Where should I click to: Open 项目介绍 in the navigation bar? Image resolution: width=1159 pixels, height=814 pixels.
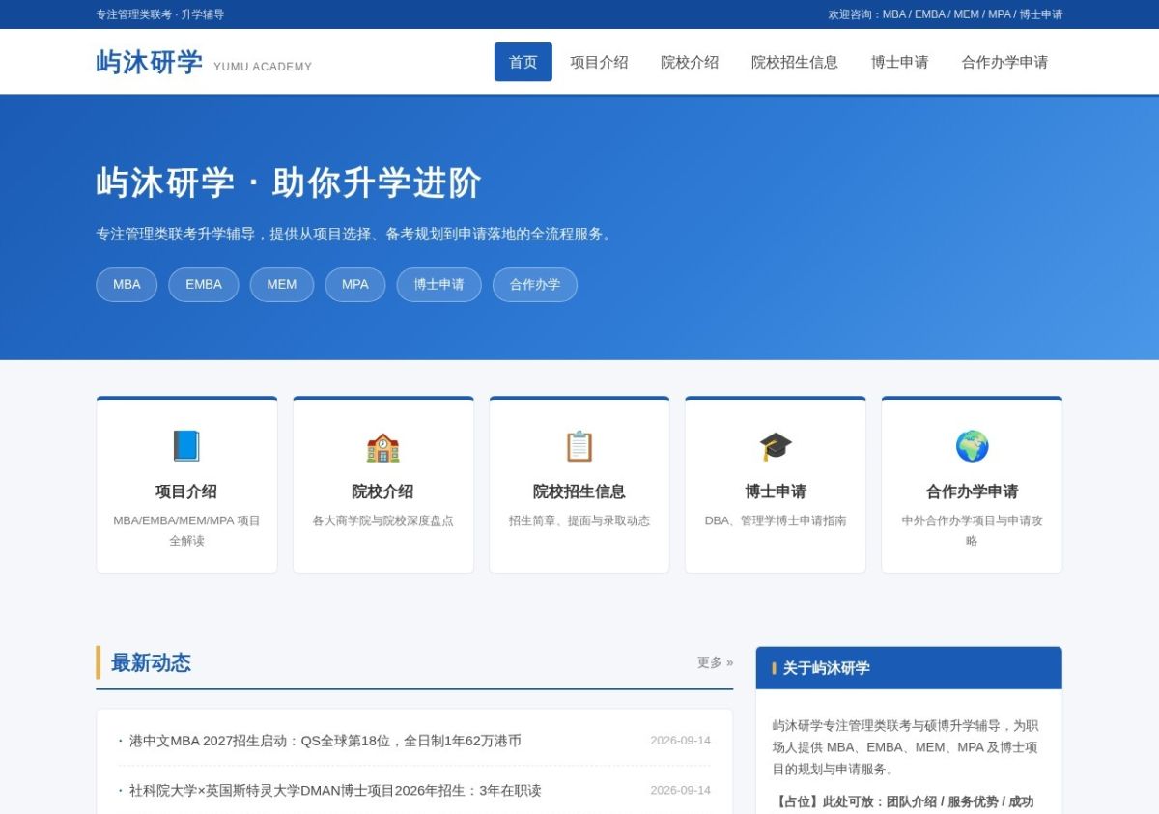pos(599,62)
